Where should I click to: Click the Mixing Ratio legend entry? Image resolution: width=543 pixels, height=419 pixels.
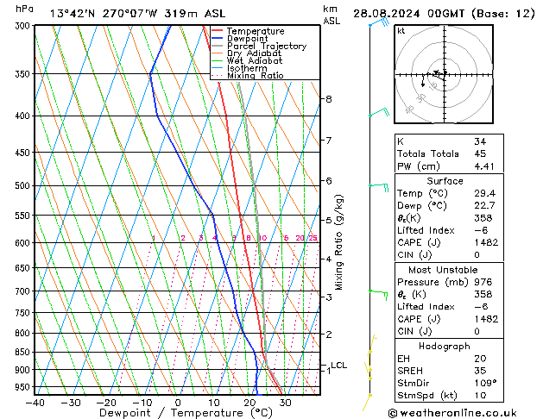[x=255, y=76]
